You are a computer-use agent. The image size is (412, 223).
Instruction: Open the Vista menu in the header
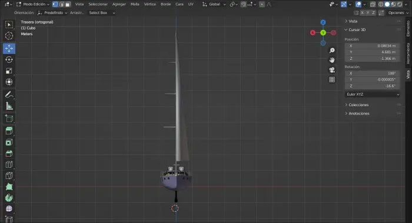[79, 4]
